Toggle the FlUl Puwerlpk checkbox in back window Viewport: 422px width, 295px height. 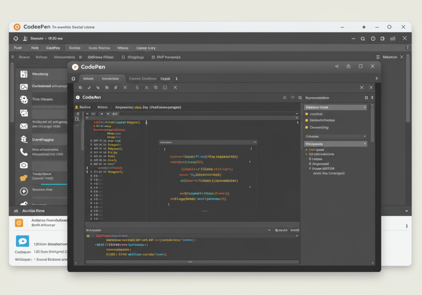153,57
